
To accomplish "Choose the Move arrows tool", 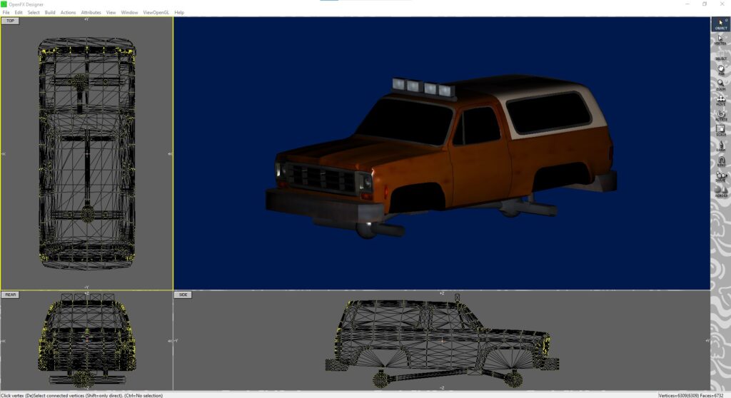I will tap(720, 99).
